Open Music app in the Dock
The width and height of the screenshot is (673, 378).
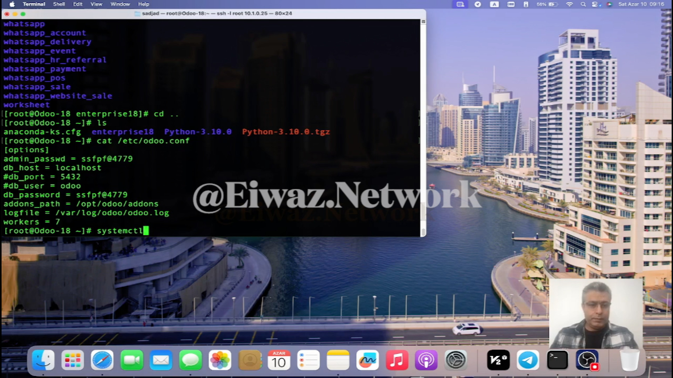pyautogui.click(x=397, y=360)
